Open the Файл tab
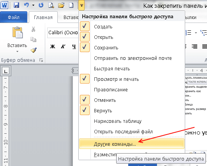 (14, 17)
